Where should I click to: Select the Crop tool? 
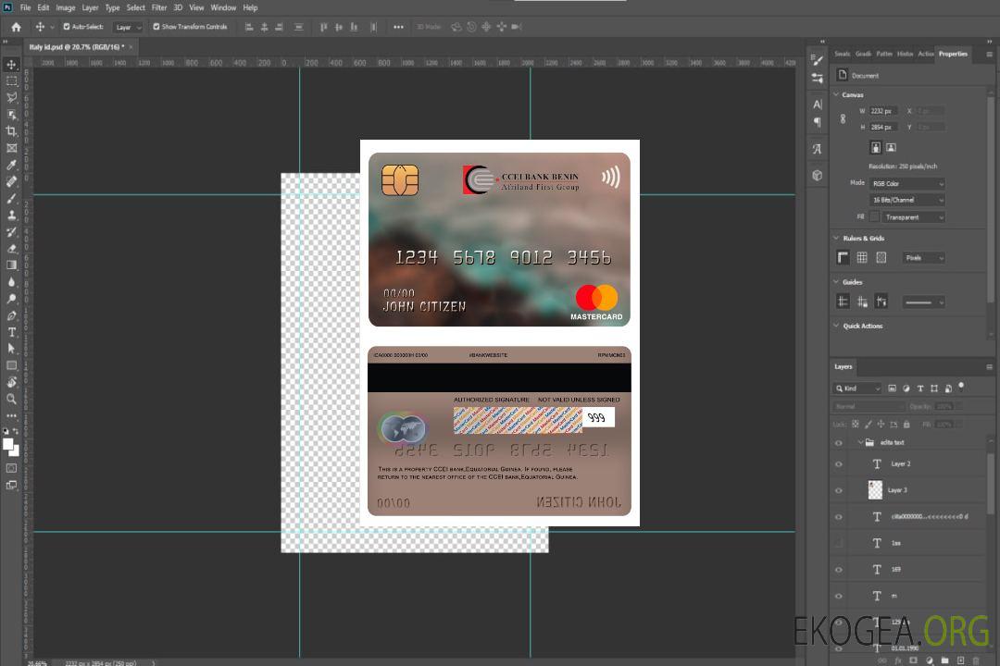(x=11, y=131)
